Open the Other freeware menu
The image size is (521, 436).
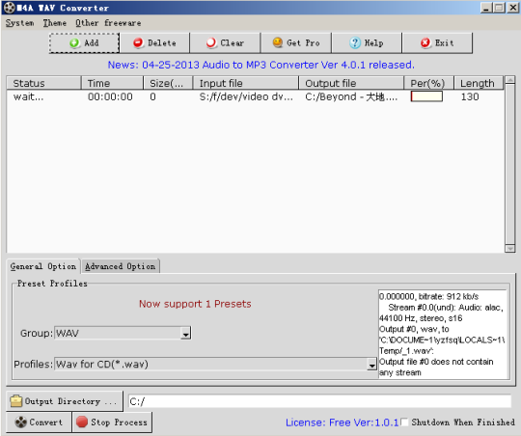point(108,23)
